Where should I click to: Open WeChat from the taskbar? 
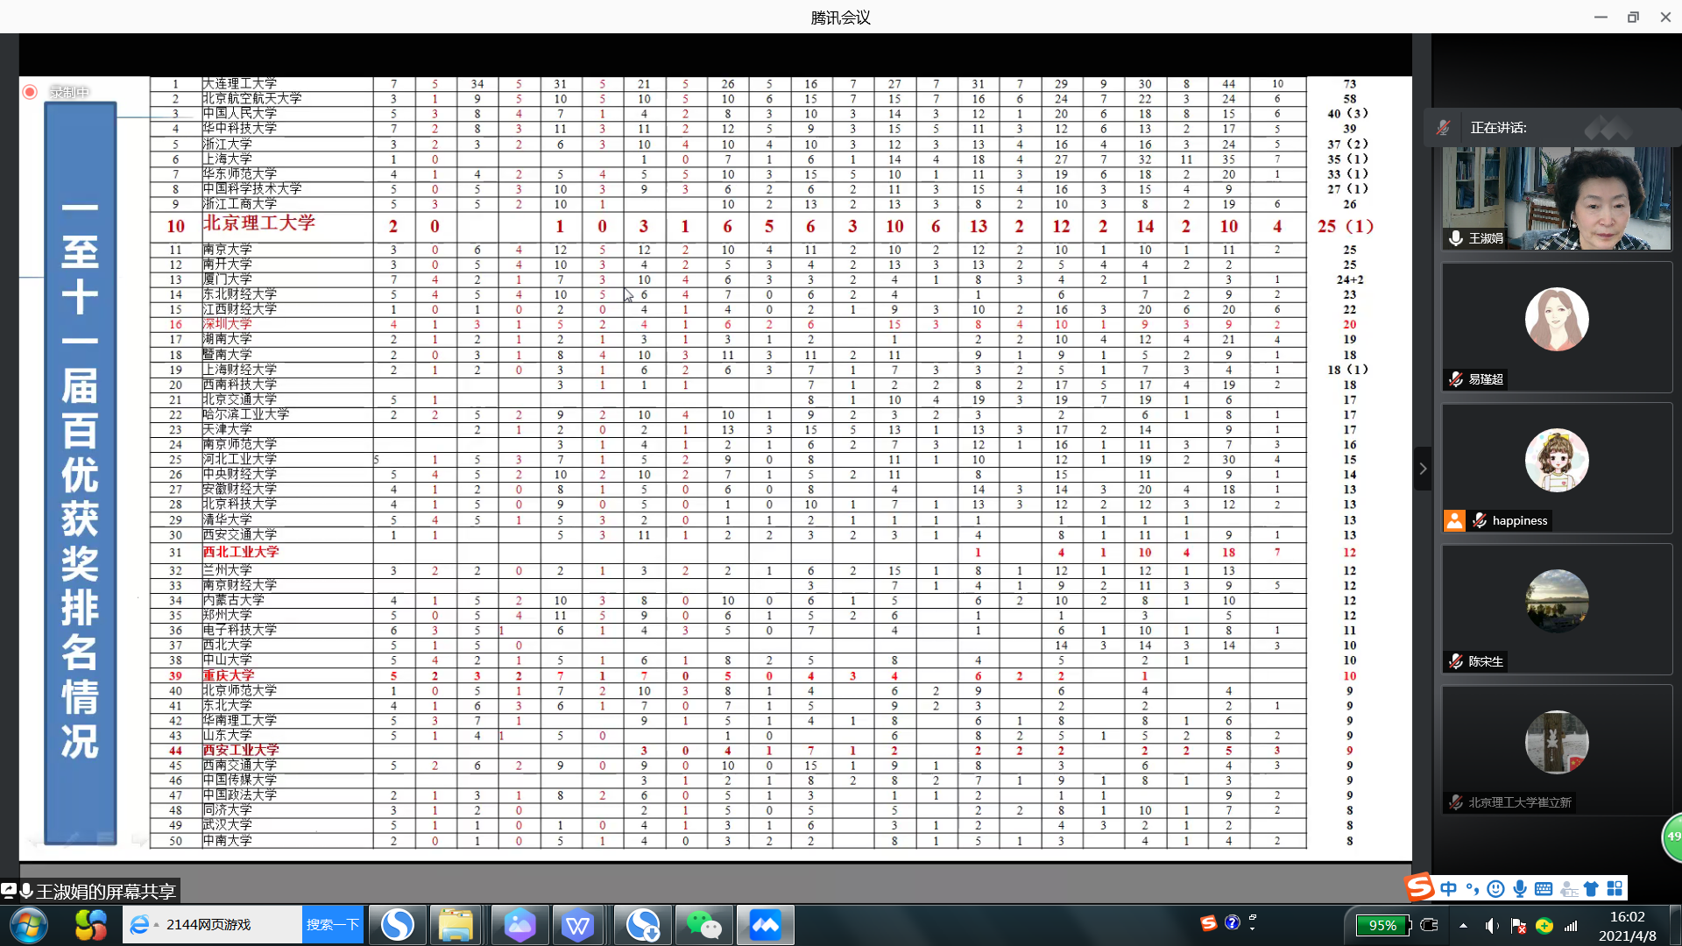[703, 925]
